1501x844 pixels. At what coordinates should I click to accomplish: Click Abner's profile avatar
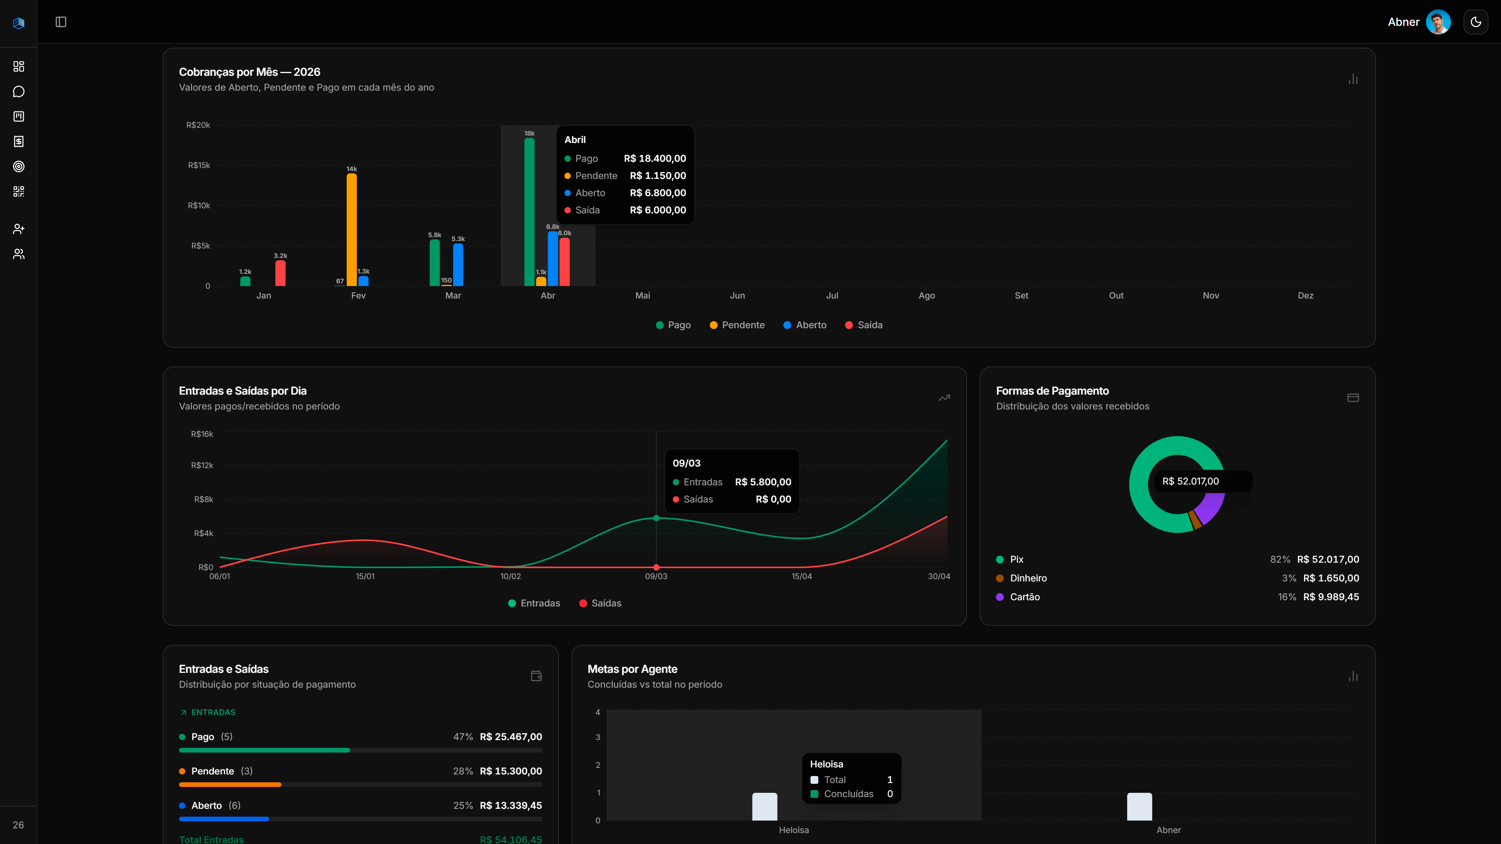[1438, 22]
